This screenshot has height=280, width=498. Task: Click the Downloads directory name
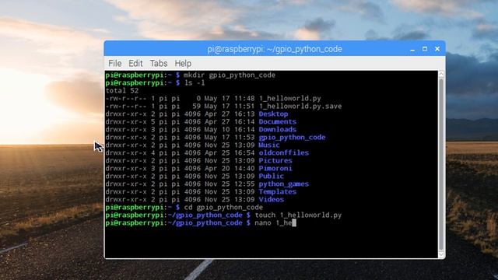pyautogui.click(x=277, y=130)
